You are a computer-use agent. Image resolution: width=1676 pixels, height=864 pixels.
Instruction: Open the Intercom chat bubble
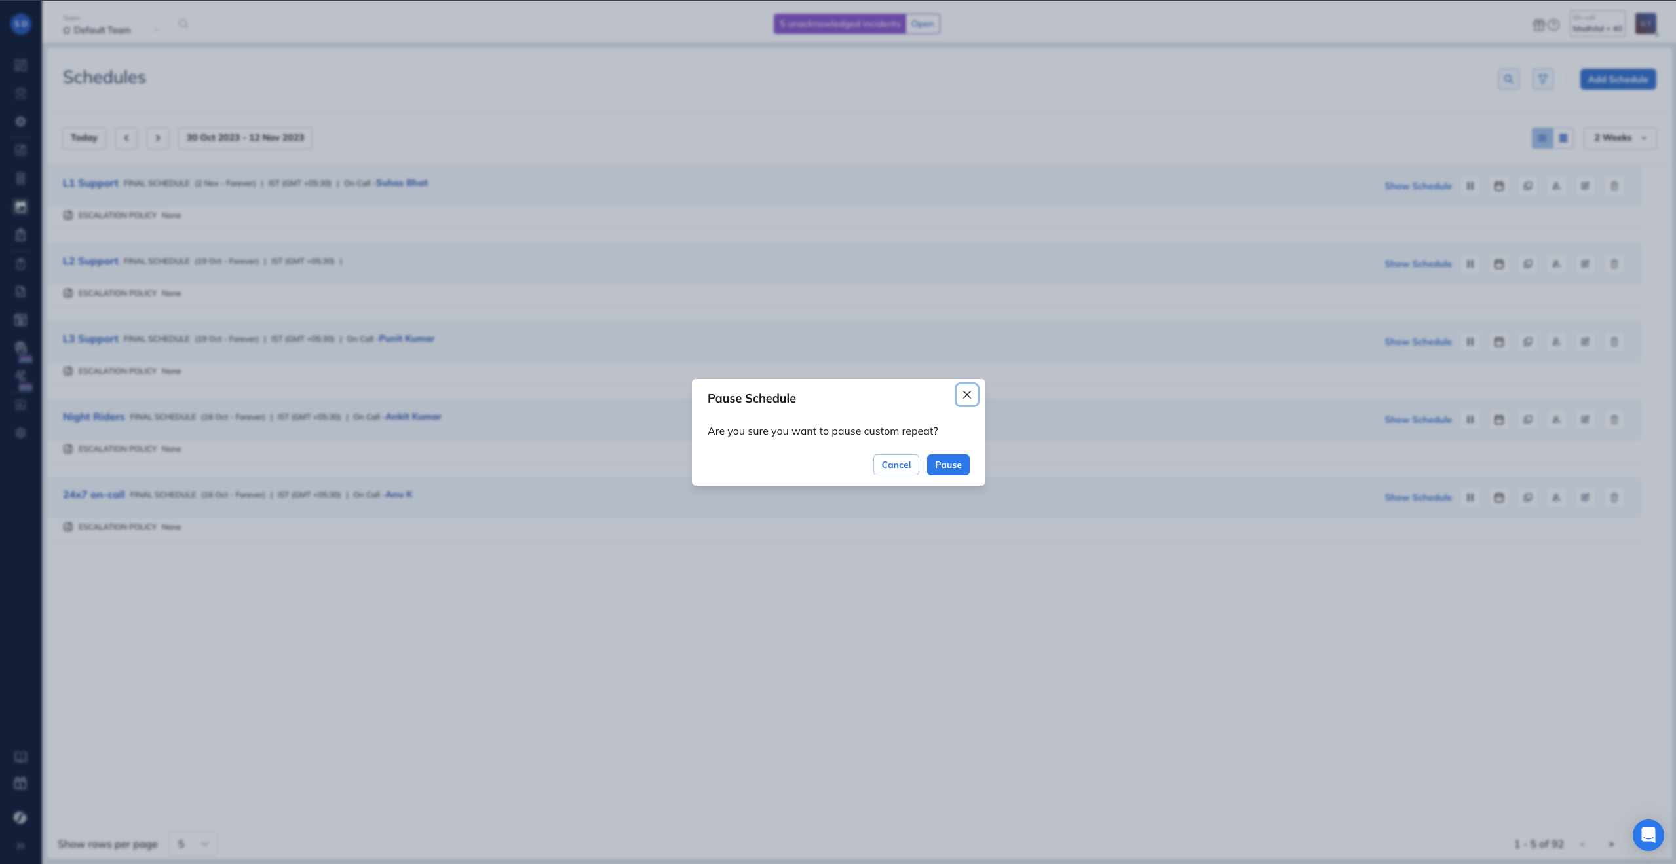tap(1648, 835)
